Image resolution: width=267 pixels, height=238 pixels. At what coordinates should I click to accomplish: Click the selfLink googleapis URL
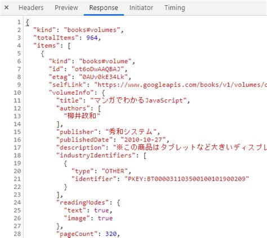point(180,85)
